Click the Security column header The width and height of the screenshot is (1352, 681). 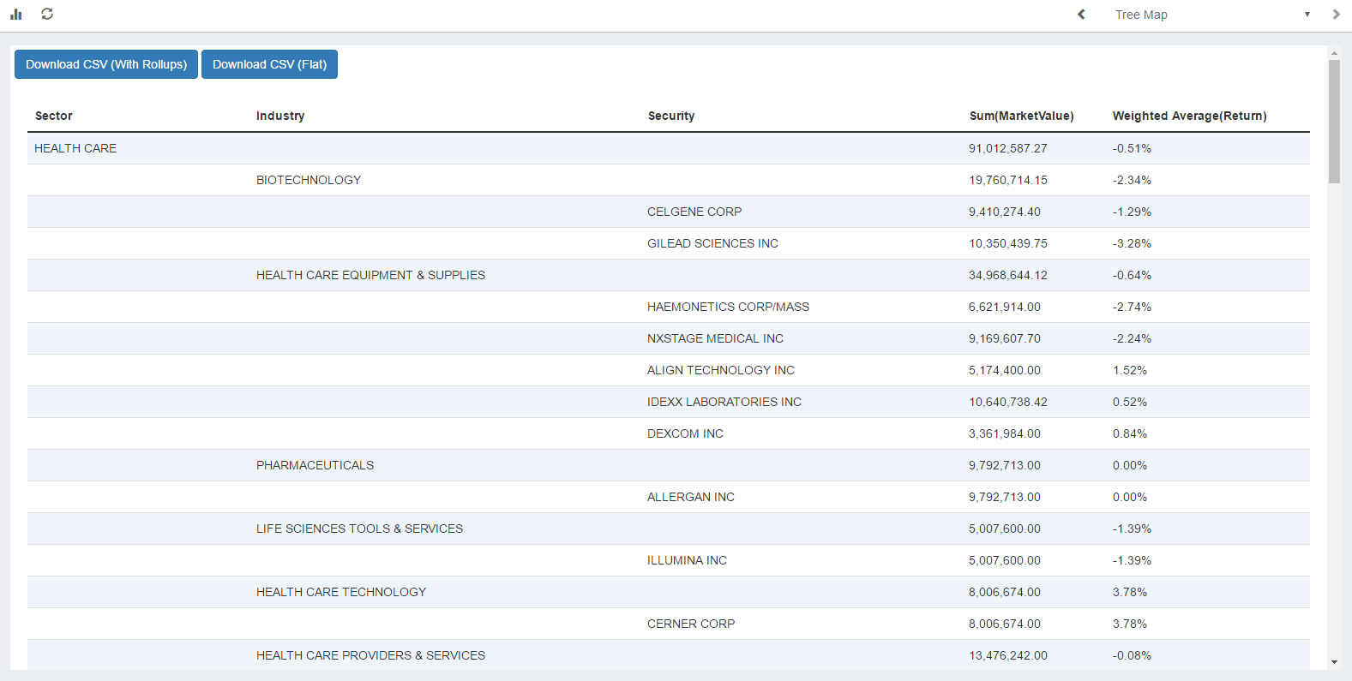(x=671, y=116)
